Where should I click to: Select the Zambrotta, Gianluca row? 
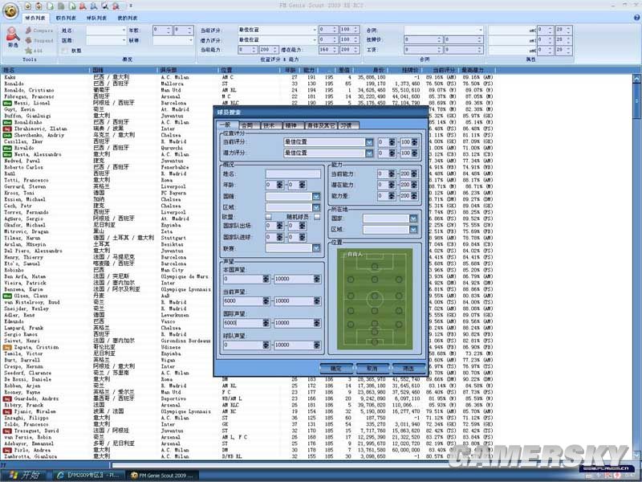(x=249, y=456)
